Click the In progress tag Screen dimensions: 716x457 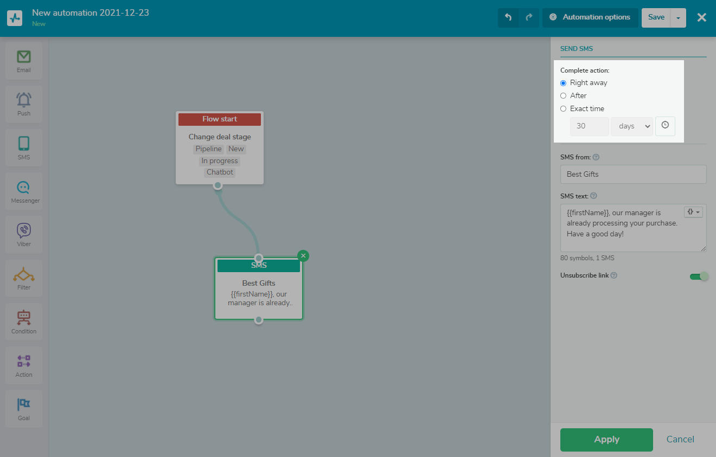point(220,161)
